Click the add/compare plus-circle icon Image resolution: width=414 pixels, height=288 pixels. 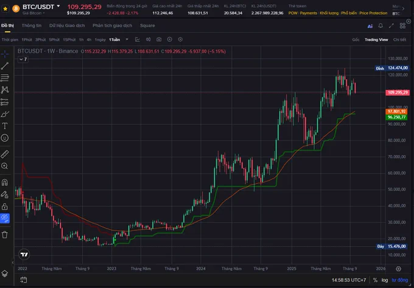(x=169, y=39)
